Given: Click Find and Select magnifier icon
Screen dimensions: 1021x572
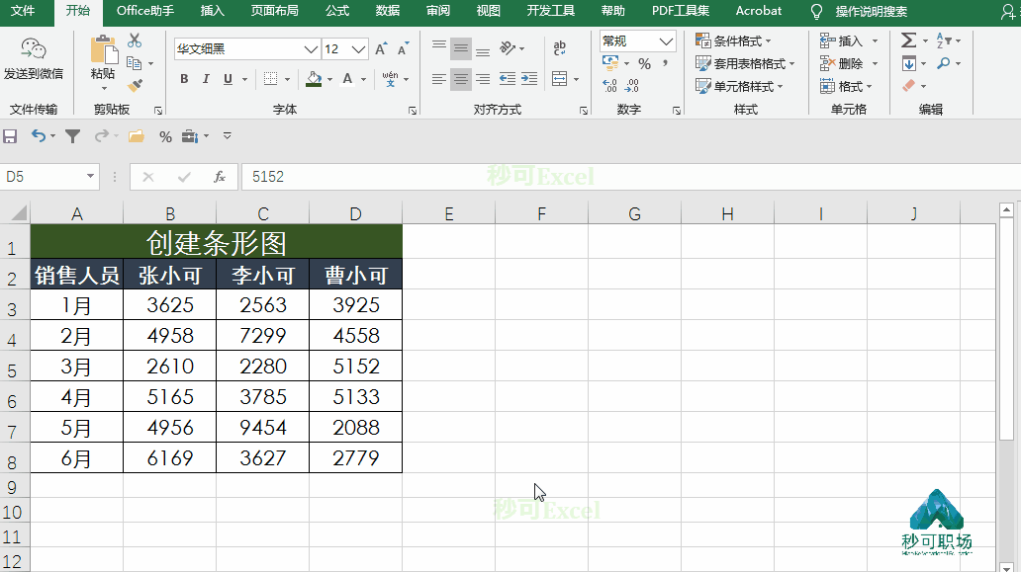Looking at the screenshot, I should coord(944,63).
